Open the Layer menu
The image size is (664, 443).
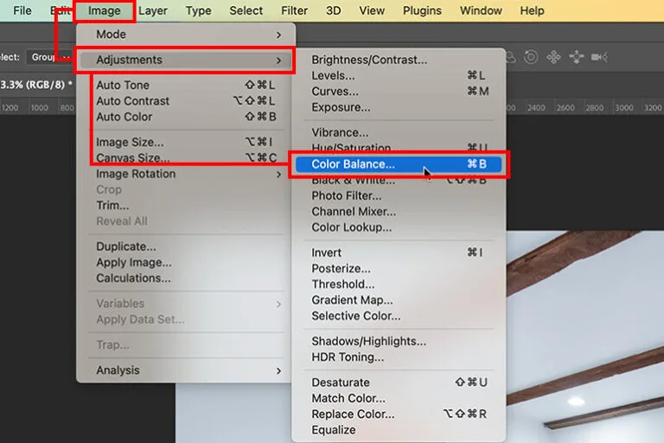point(152,10)
